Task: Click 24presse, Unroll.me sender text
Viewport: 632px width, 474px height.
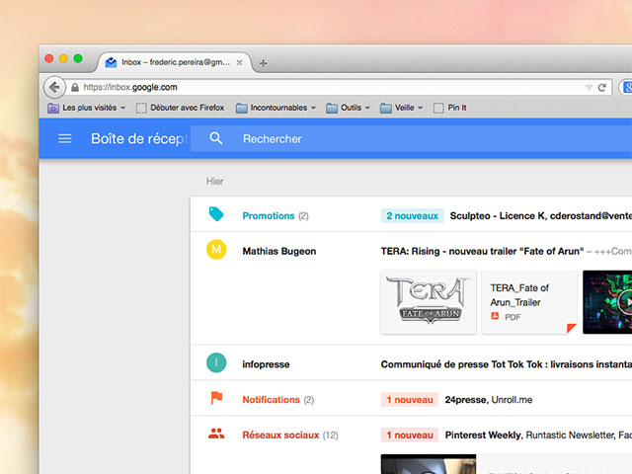Action: [489, 399]
